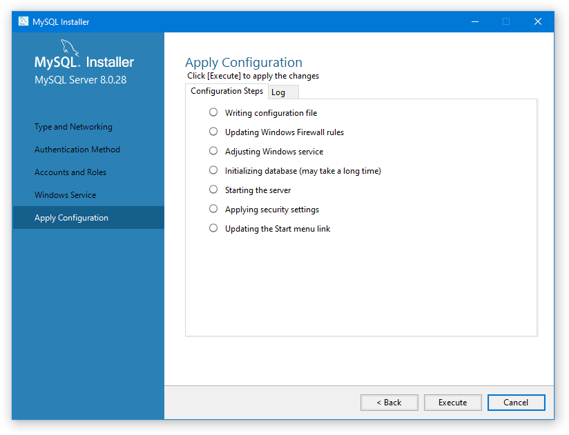
Task: Go to Authentication Method step
Action: (77, 150)
